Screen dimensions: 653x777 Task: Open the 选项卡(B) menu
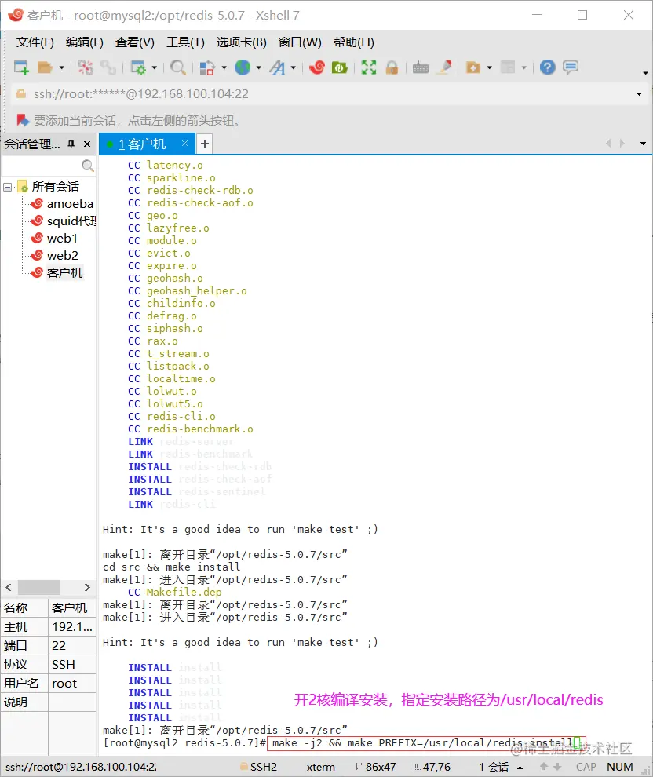point(241,42)
